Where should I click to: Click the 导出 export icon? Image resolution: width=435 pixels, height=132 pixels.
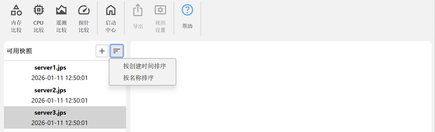(138, 18)
